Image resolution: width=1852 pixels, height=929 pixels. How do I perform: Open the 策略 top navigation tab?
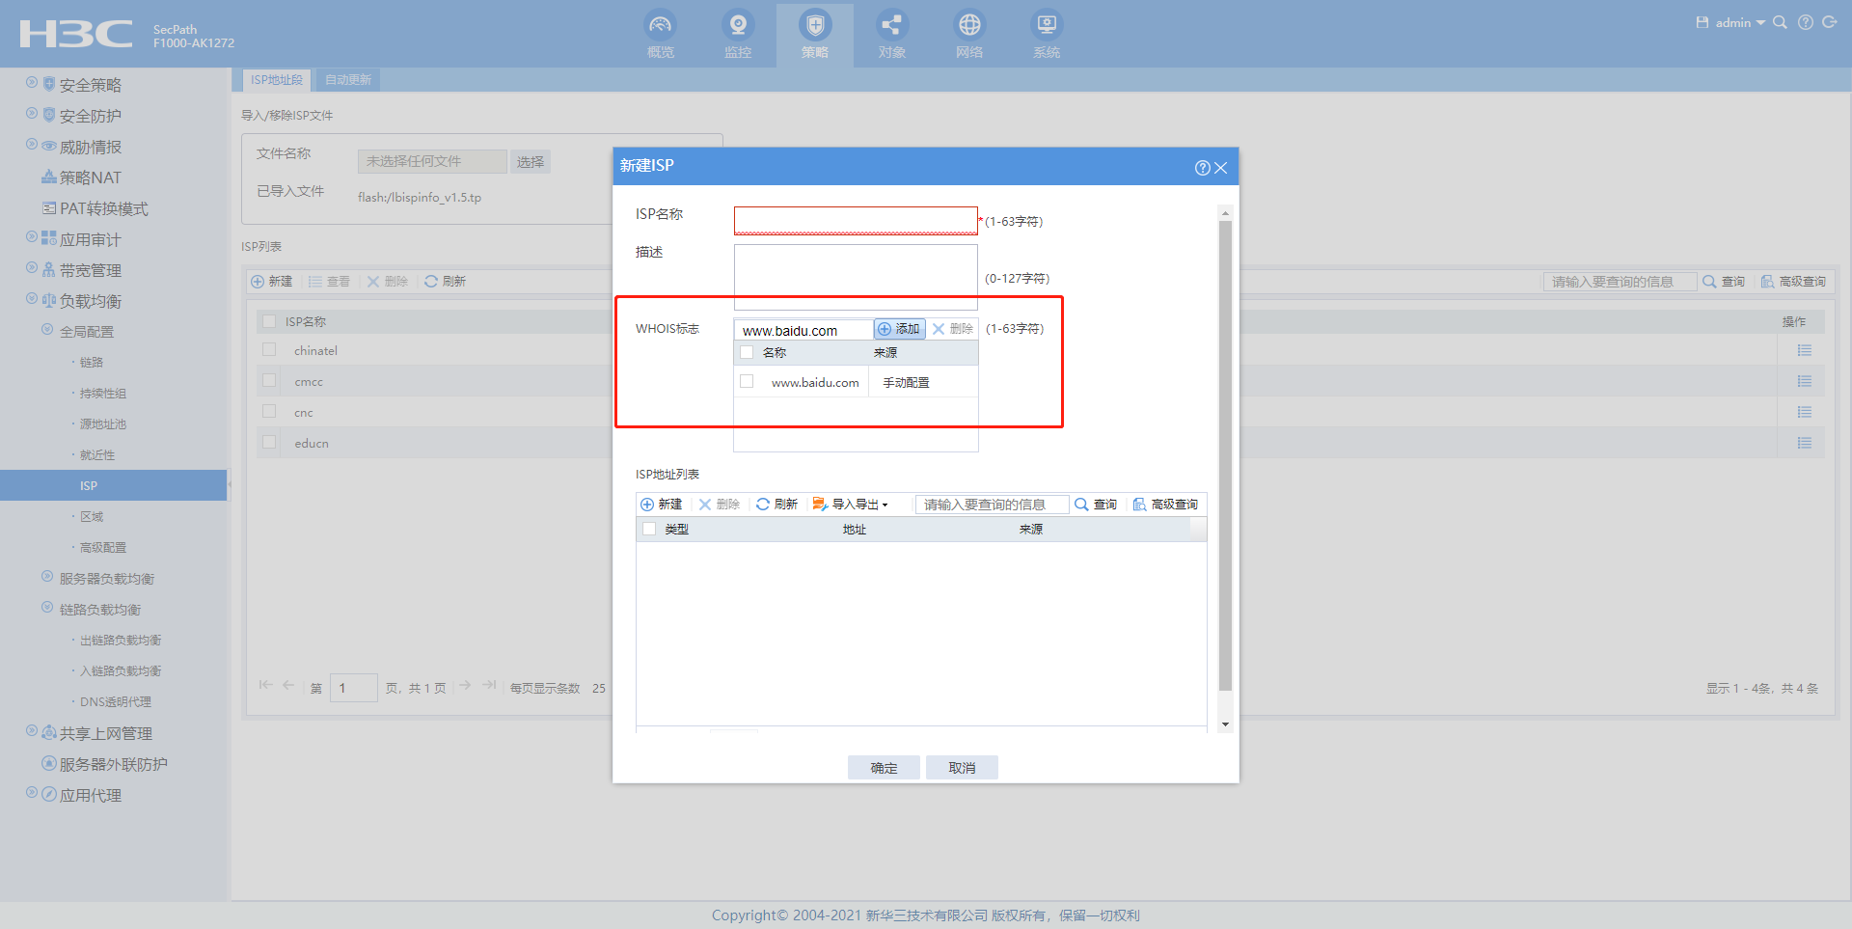815,35
